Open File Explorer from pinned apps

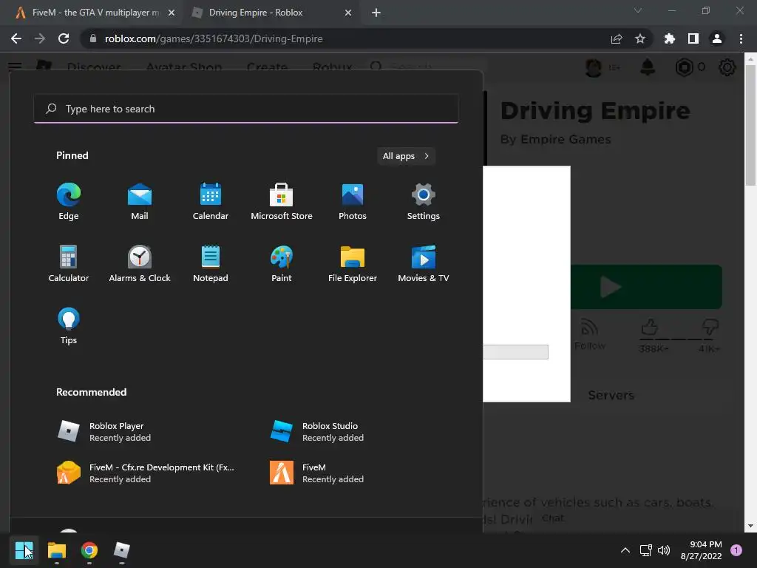coord(353,264)
